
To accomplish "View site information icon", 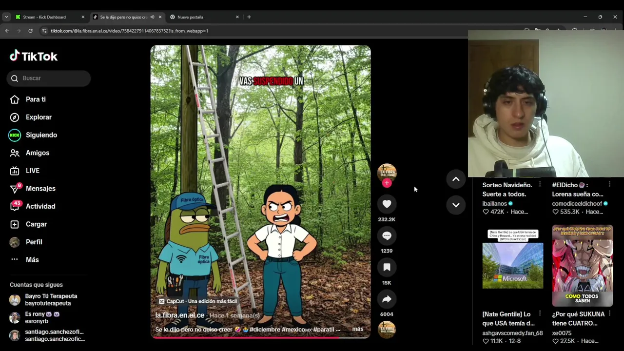I will tap(44, 31).
